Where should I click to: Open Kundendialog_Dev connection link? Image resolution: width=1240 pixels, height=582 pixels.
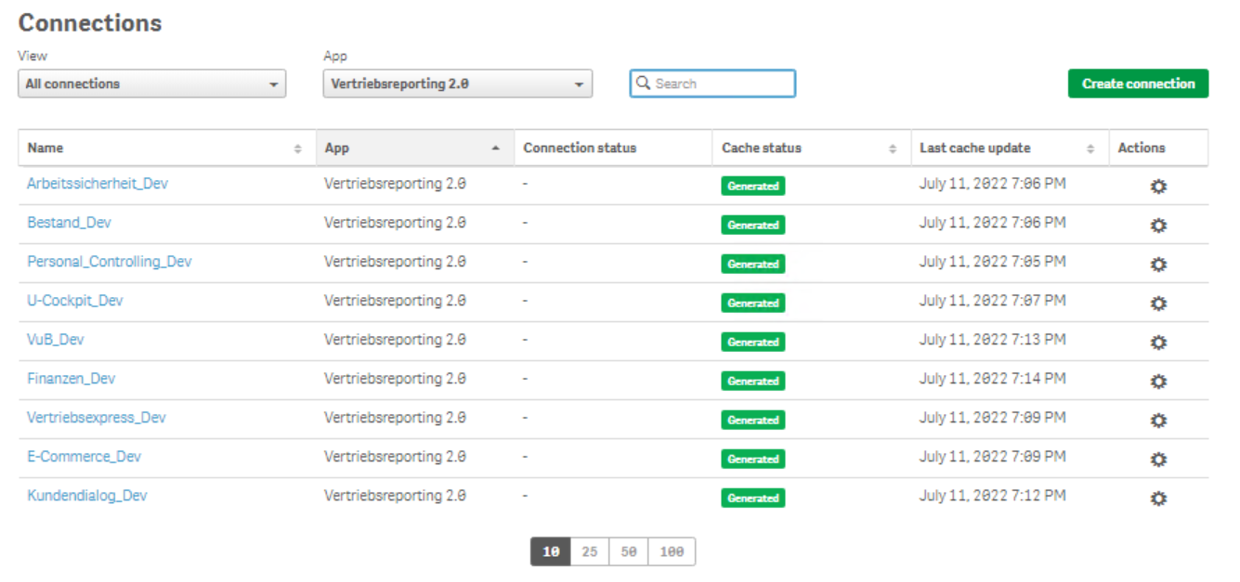click(87, 496)
